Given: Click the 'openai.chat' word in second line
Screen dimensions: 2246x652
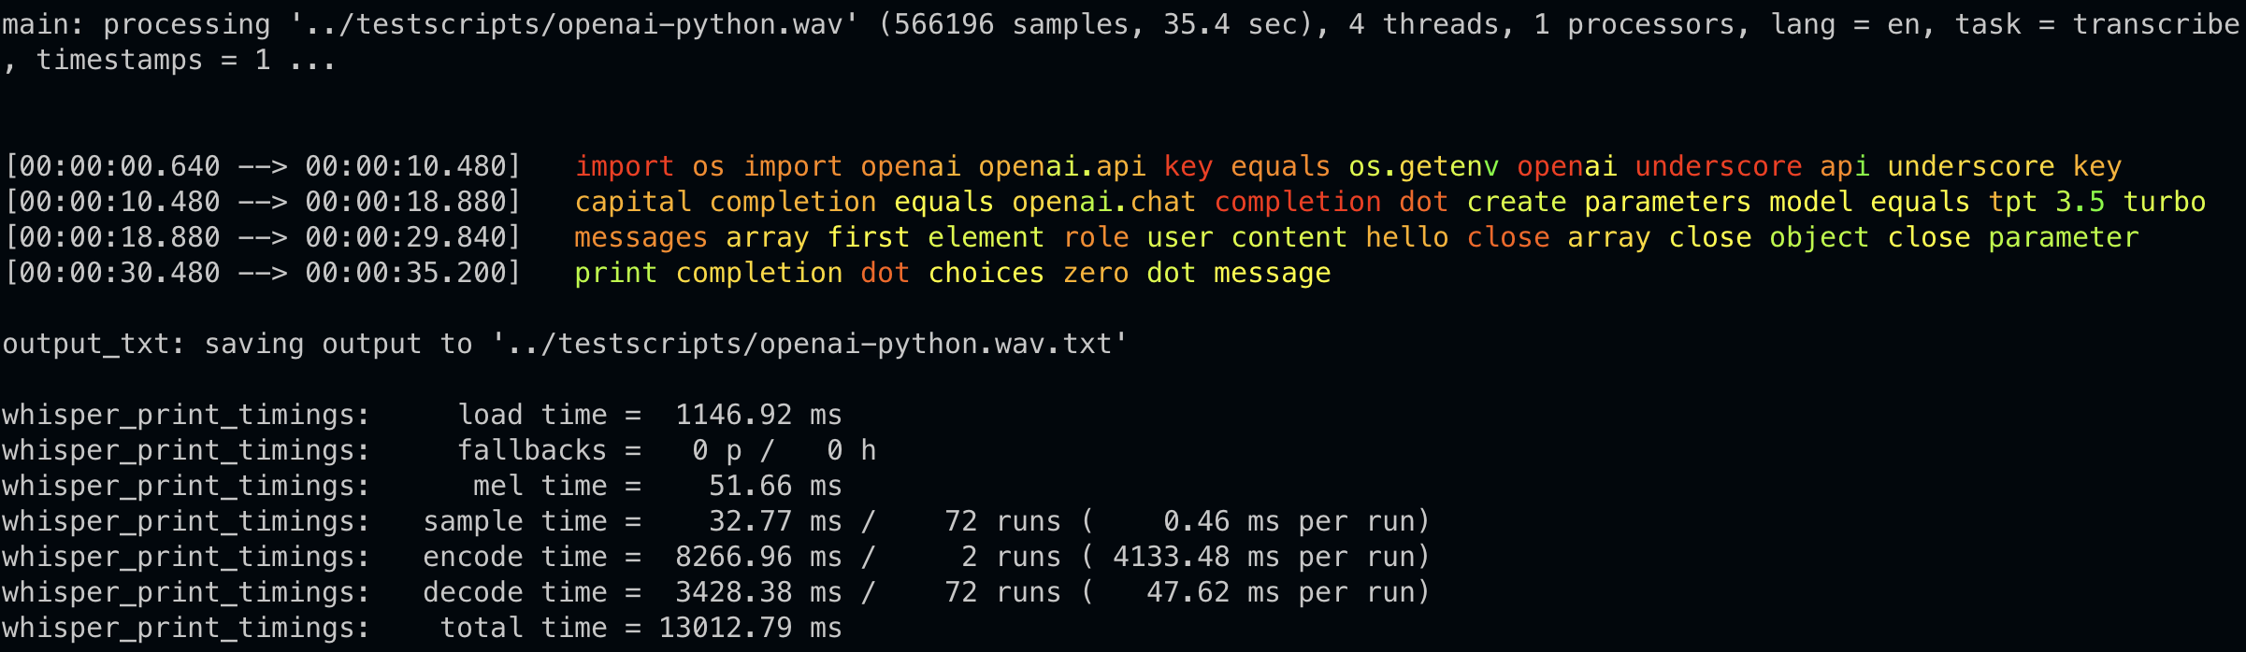Looking at the screenshot, I should pyautogui.click(x=1103, y=202).
